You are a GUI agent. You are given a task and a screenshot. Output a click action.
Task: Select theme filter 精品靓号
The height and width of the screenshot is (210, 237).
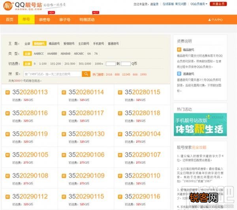54,44
